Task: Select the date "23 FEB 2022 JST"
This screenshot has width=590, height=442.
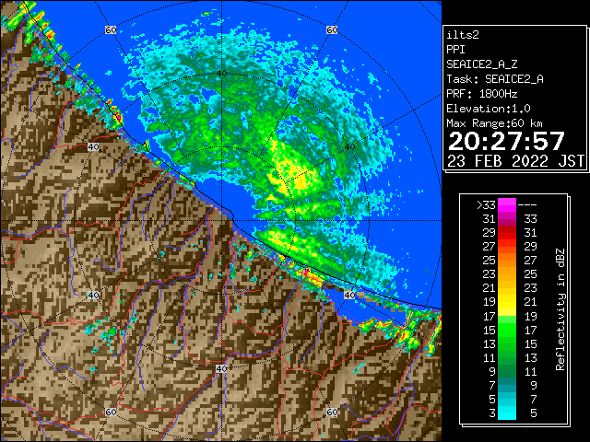Action: 515,161
